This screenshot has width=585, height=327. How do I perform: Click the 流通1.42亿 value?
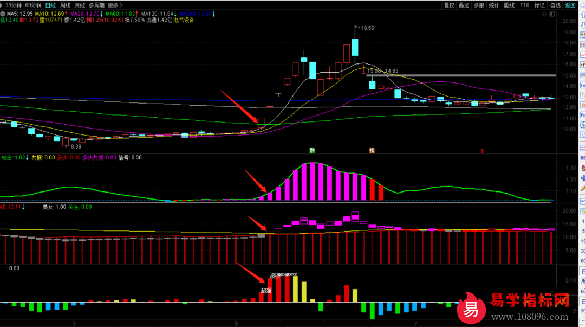159,20
